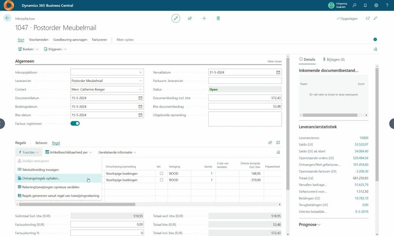Open the Factureren tab
This screenshot has height=236, width=394.
[100, 40]
